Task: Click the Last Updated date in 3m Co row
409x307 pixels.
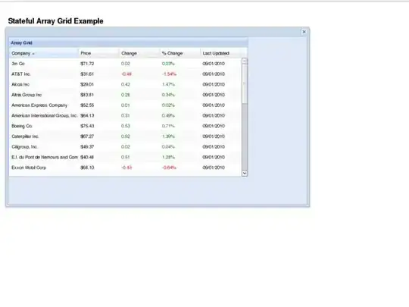Action: (x=214, y=64)
